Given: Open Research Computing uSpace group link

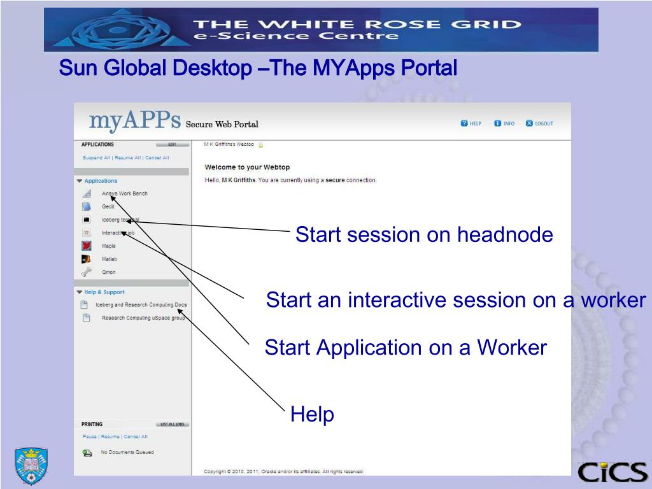Looking at the screenshot, I should 143,318.
